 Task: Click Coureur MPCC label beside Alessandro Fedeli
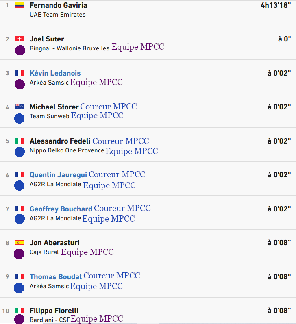coord(121,141)
